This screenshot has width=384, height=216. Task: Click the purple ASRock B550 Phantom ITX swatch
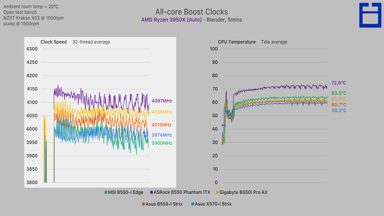coord(151,192)
